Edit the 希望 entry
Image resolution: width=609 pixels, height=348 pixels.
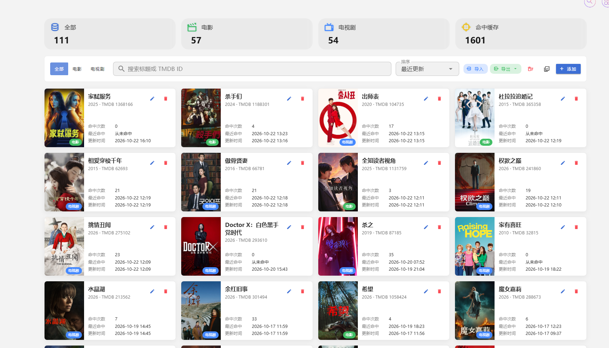pos(426,292)
